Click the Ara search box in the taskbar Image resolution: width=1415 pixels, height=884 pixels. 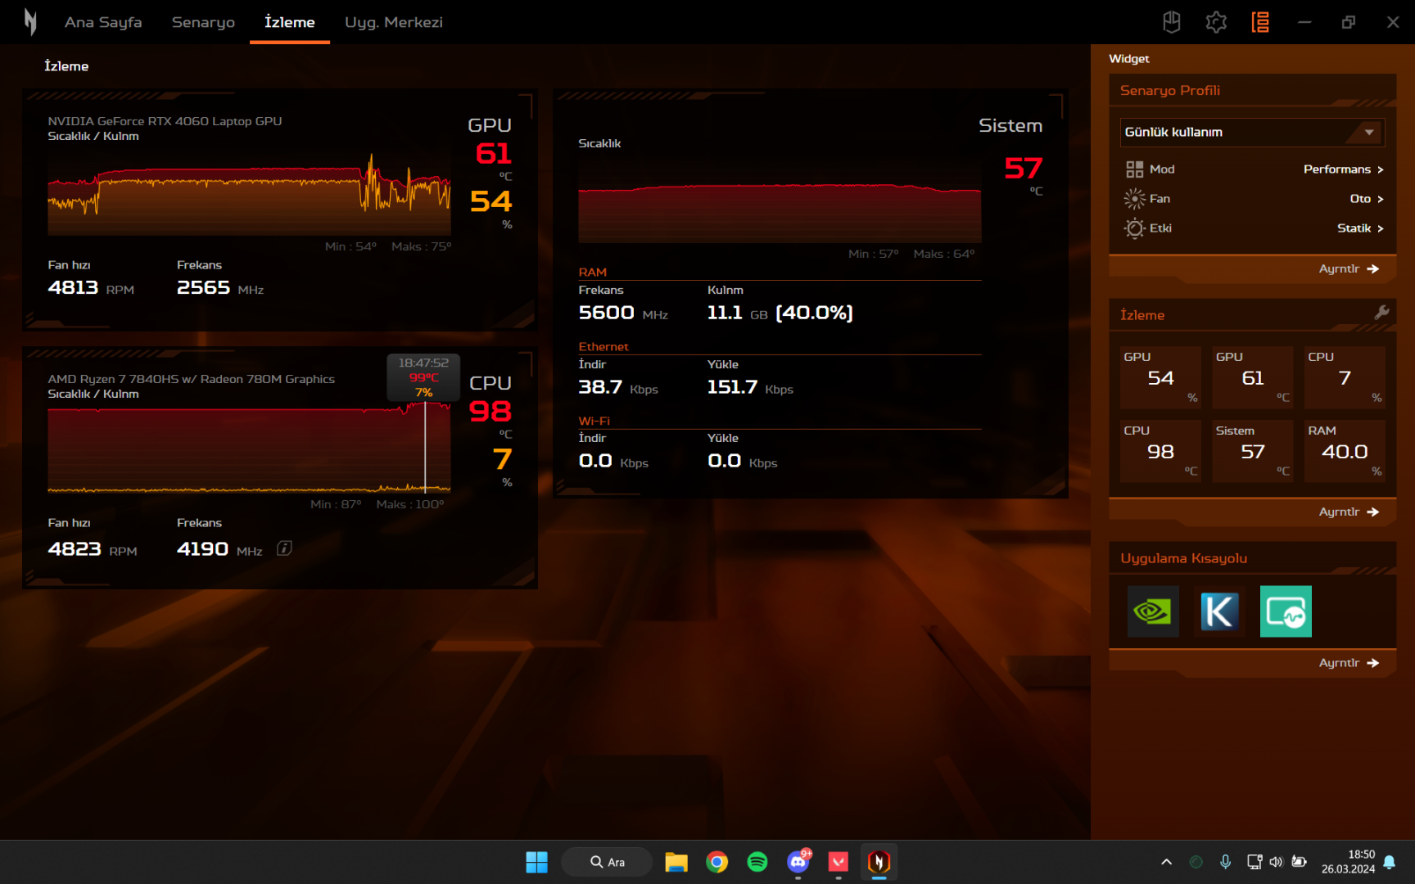coord(607,862)
